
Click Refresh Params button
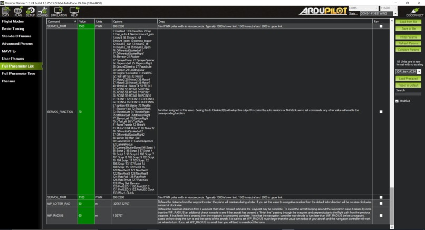[408, 43]
